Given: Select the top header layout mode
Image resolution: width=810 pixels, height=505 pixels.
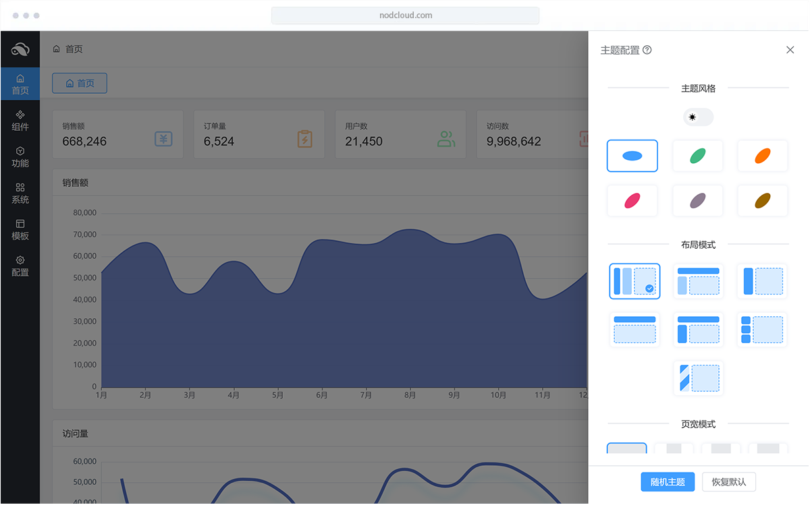Looking at the screenshot, I should 634,330.
